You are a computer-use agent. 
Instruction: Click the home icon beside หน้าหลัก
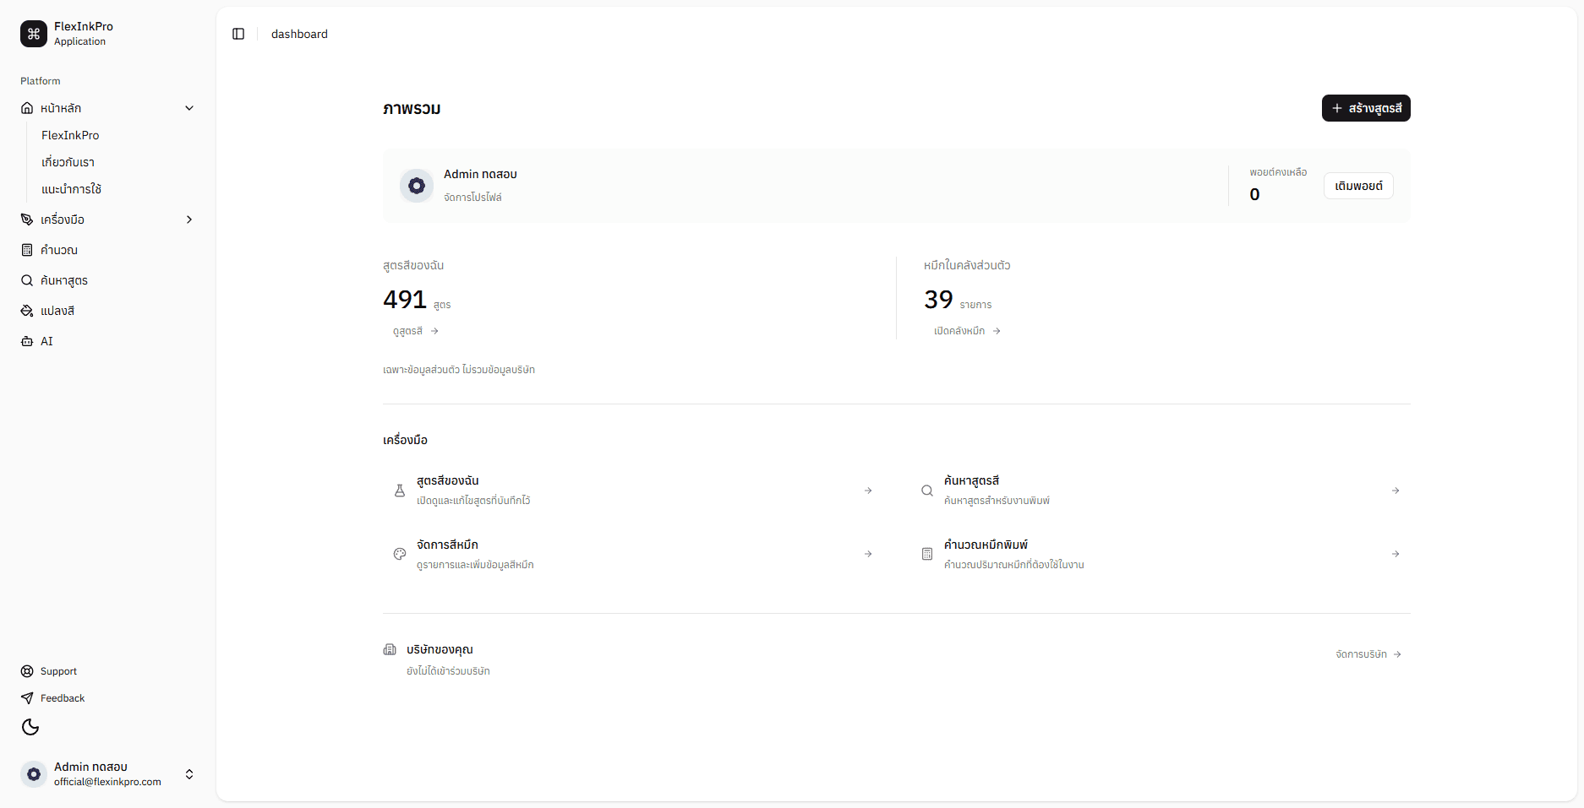tap(27, 108)
